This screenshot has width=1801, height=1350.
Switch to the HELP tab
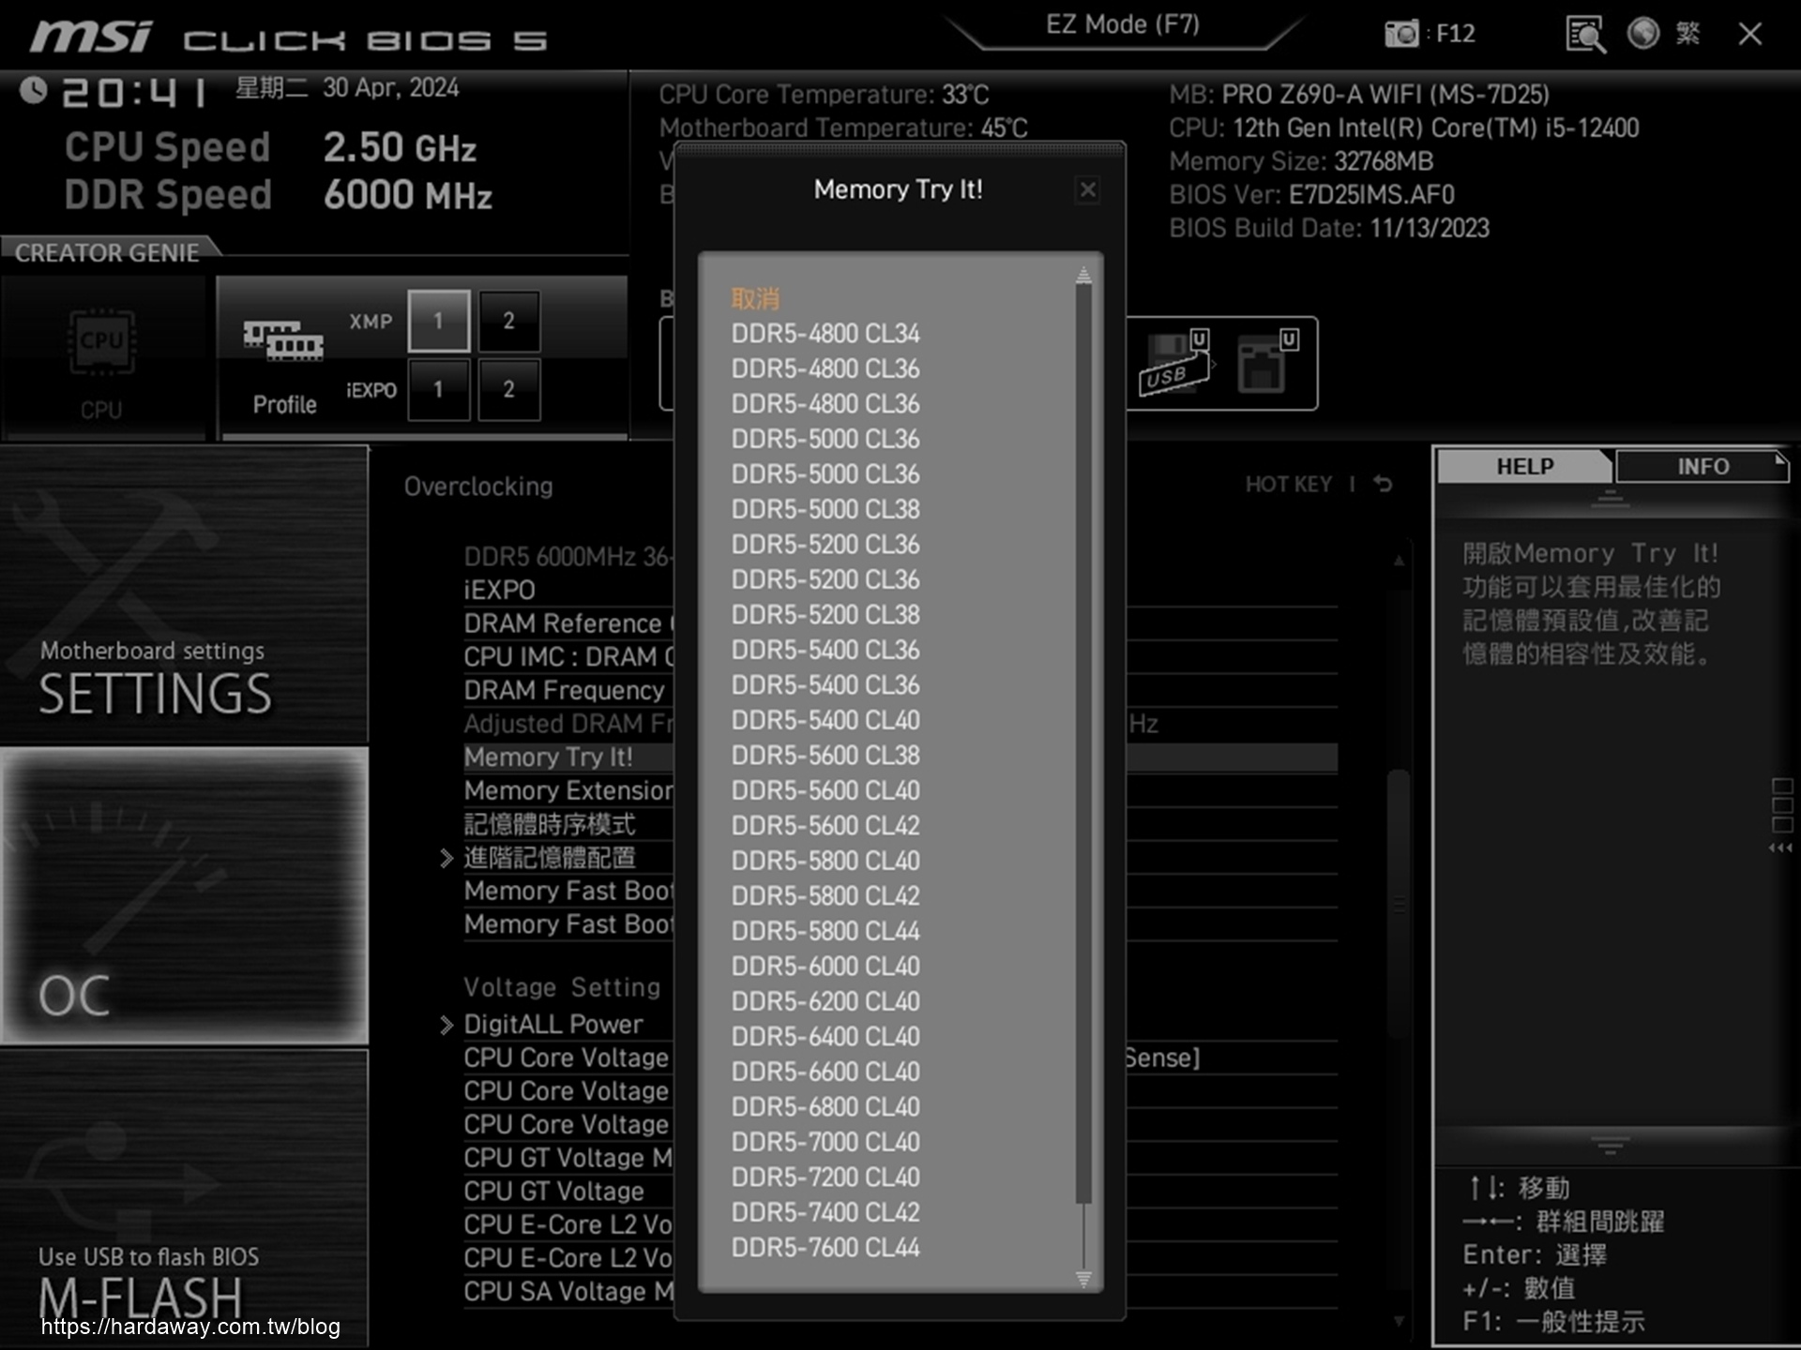click(x=1524, y=466)
